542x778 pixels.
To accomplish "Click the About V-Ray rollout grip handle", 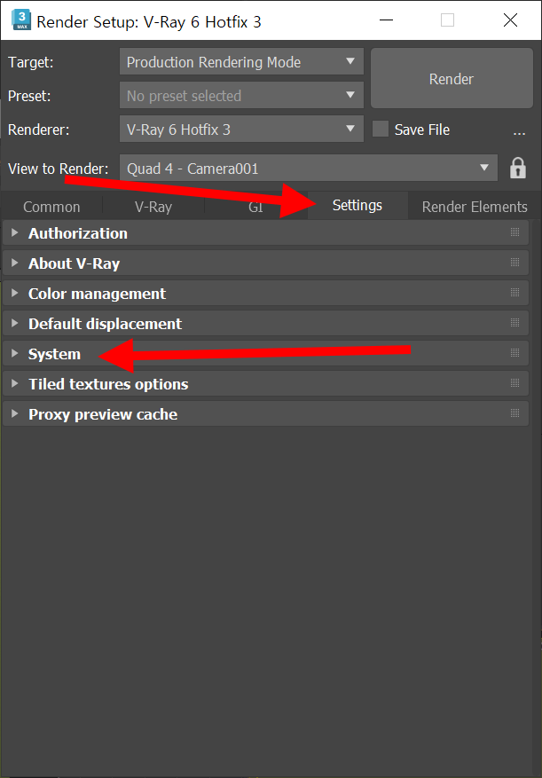I will [515, 263].
